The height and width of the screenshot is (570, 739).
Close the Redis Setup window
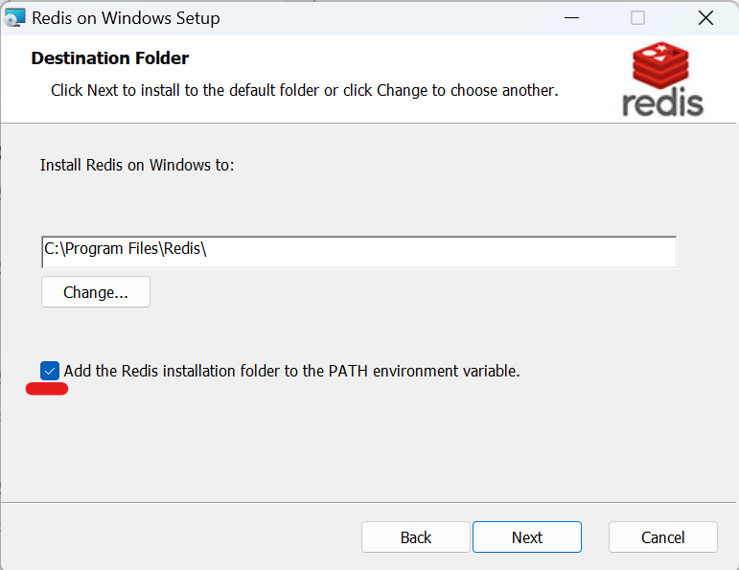[x=705, y=18]
